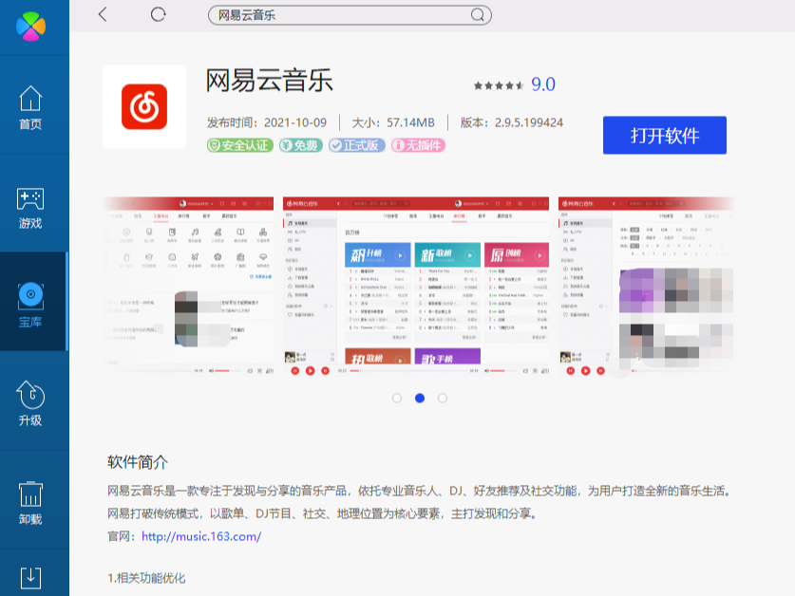Click the 9.0 rating score
Screen dimensions: 795x596
pos(543,84)
